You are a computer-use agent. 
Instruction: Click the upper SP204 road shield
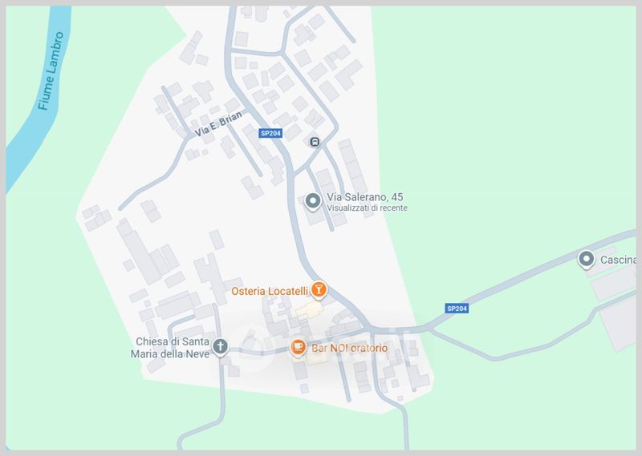(x=270, y=133)
